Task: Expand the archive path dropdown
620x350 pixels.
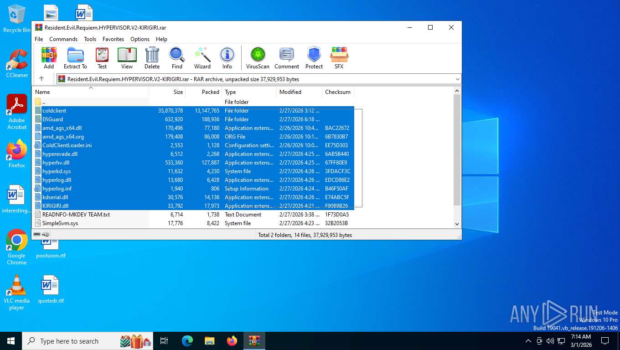Action: (x=457, y=79)
